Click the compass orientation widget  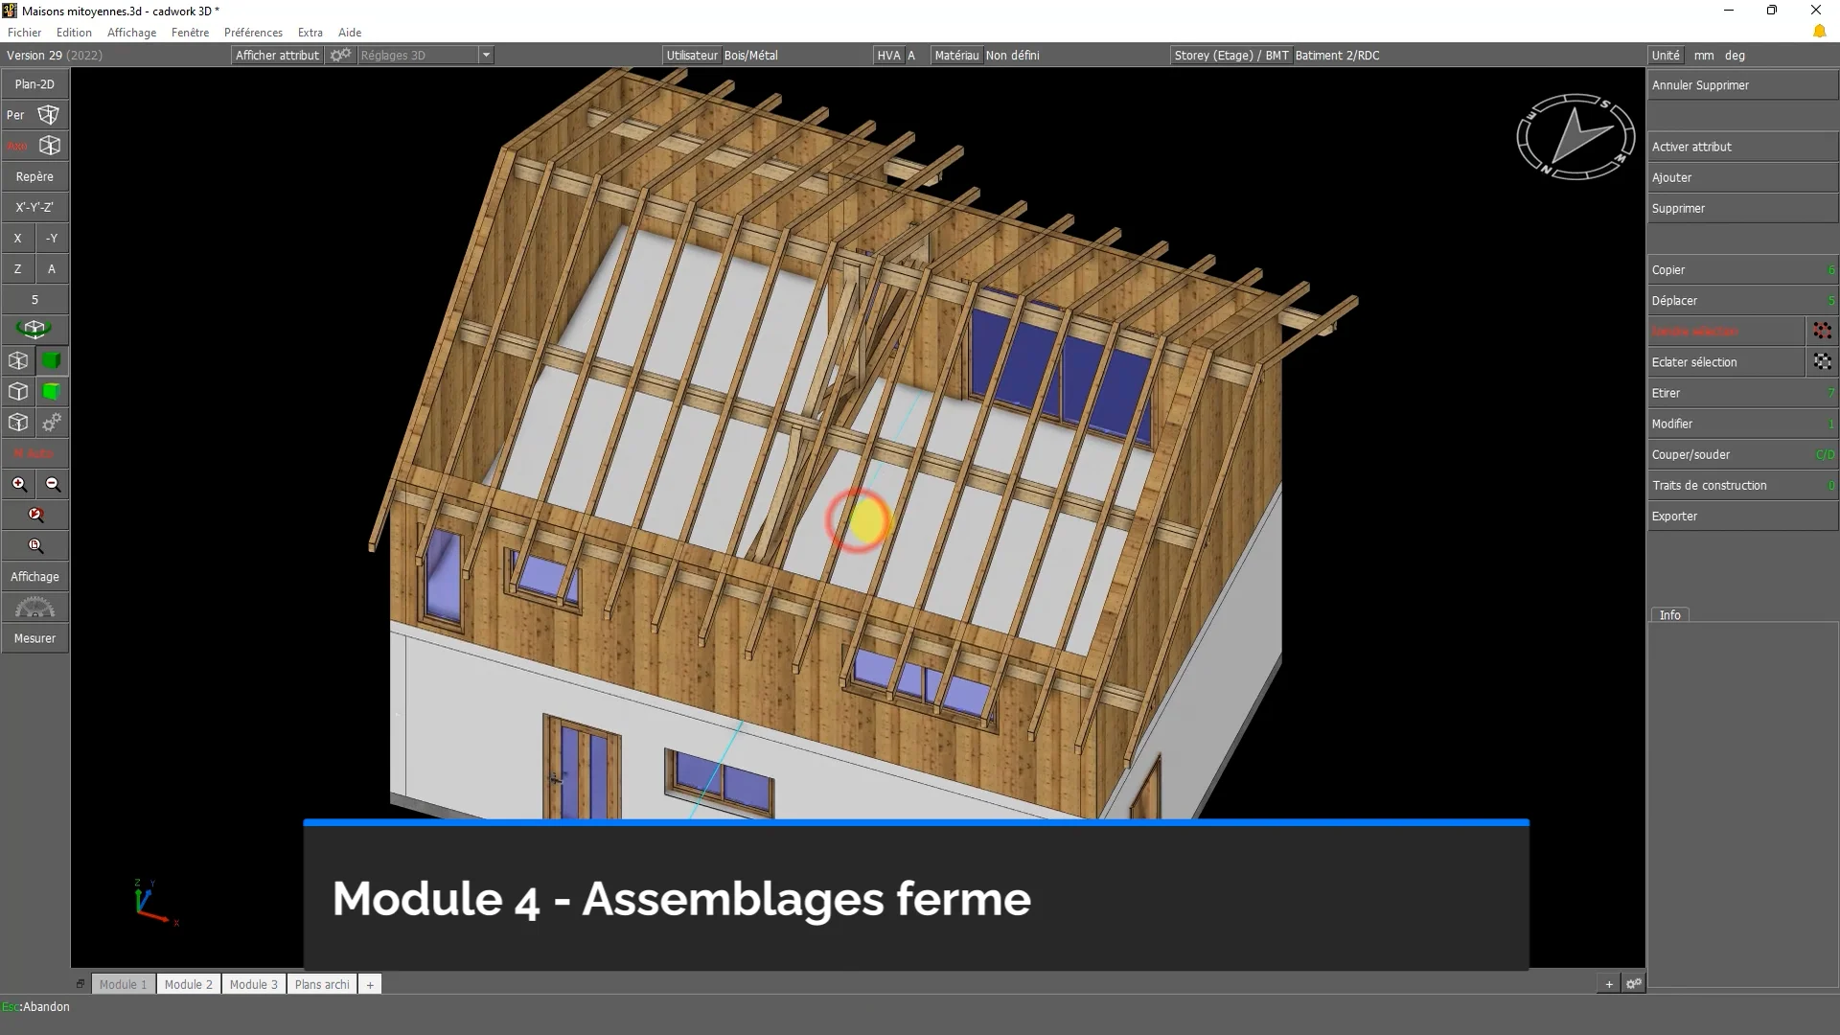1575,136
